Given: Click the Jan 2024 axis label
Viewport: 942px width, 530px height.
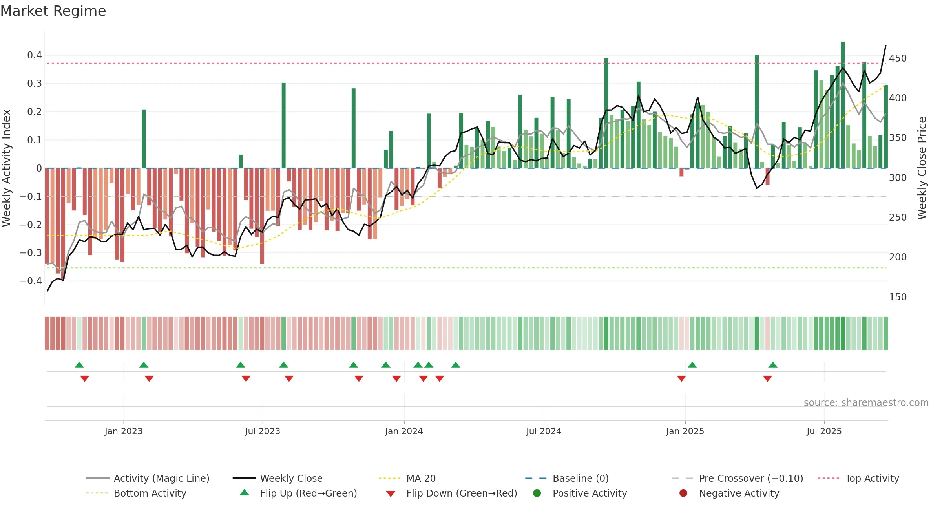Looking at the screenshot, I should point(404,431).
